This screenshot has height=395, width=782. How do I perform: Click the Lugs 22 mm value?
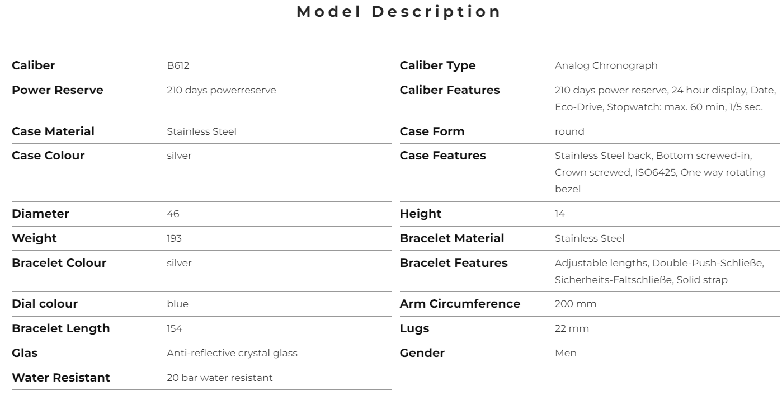coord(572,329)
